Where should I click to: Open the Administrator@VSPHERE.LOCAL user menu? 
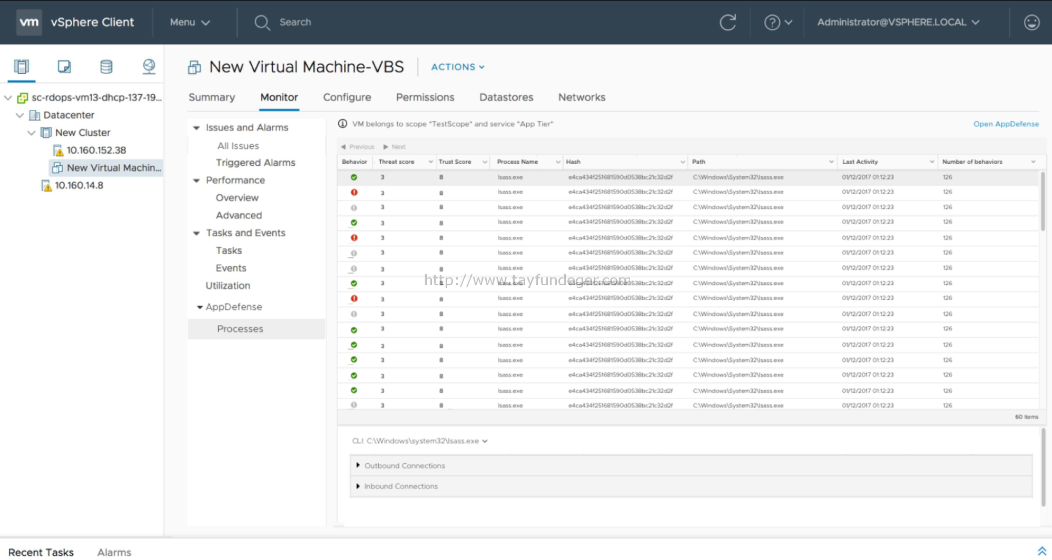pos(898,22)
